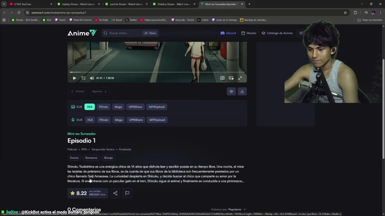Select the DUB Mega server

pos(119,120)
